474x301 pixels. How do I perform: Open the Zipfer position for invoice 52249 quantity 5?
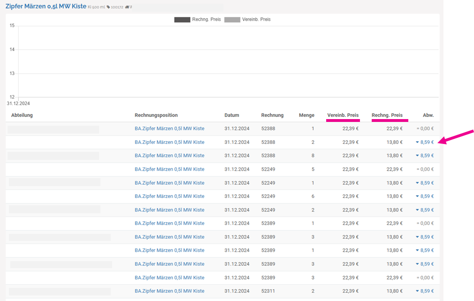pos(169,169)
